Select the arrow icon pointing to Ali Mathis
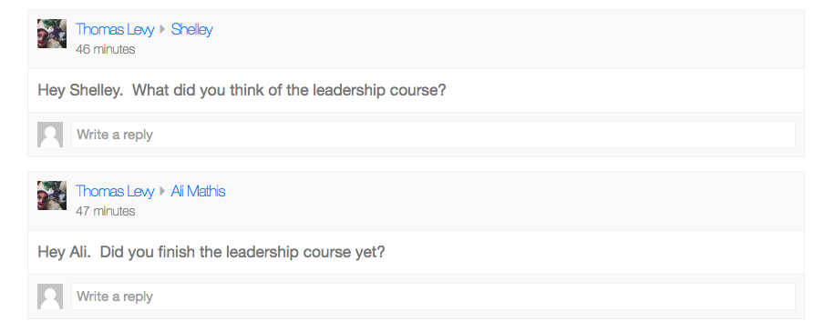The height and width of the screenshot is (331, 834). click(x=163, y=192)
